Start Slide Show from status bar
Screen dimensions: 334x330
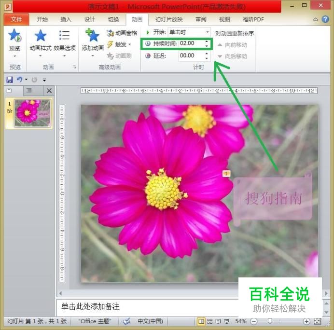coord(227,321)
